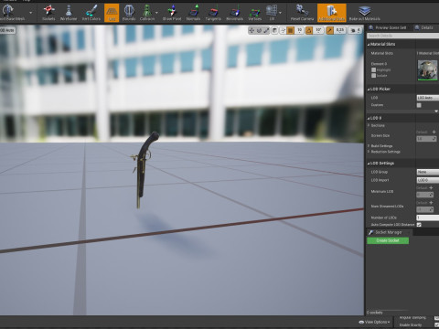The height and width of the screenshot is (329, 439).
Task: Open LOD Auto dropdown
Action: pyautogui.click(x=428, y=98)
